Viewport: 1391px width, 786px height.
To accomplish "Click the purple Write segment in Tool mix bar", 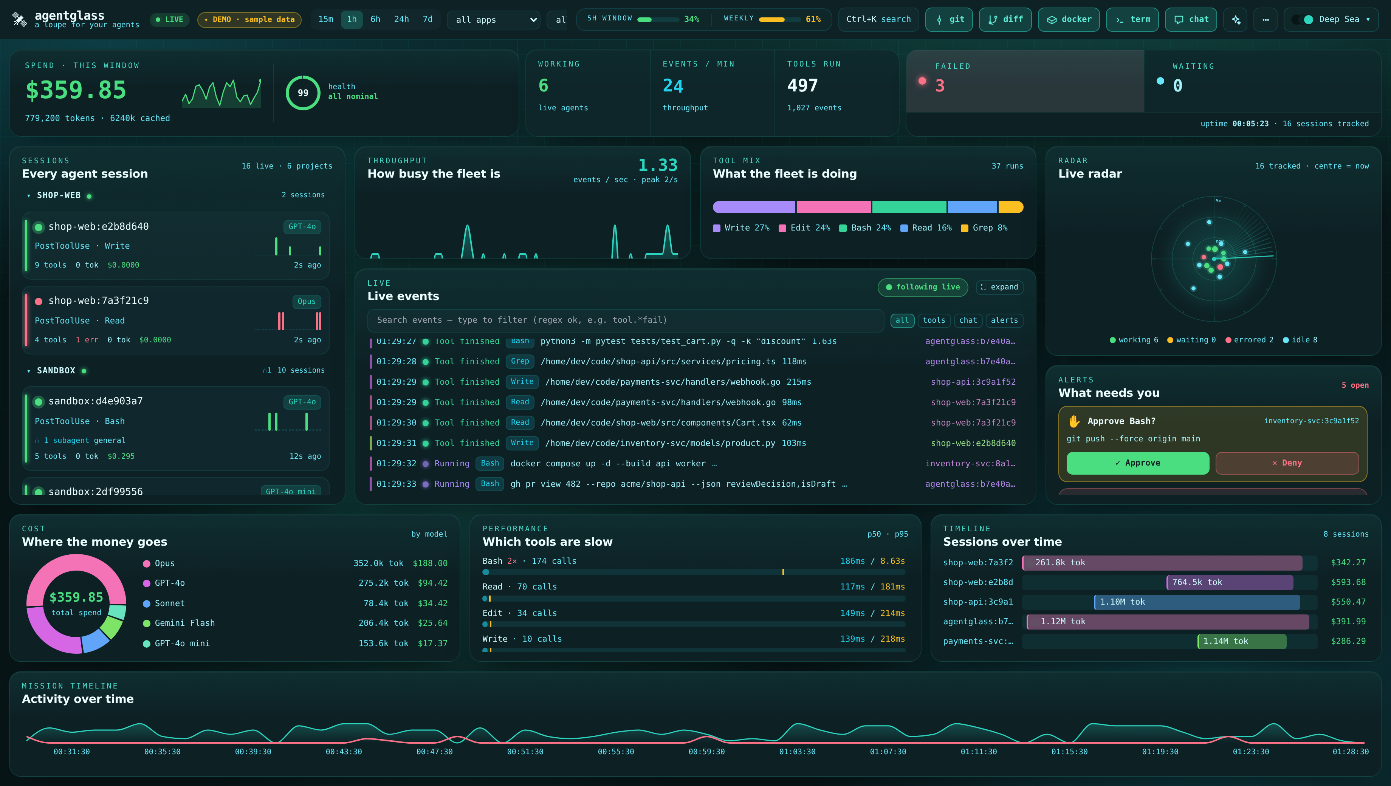I will pyautogui.click(x=753, y=207).
